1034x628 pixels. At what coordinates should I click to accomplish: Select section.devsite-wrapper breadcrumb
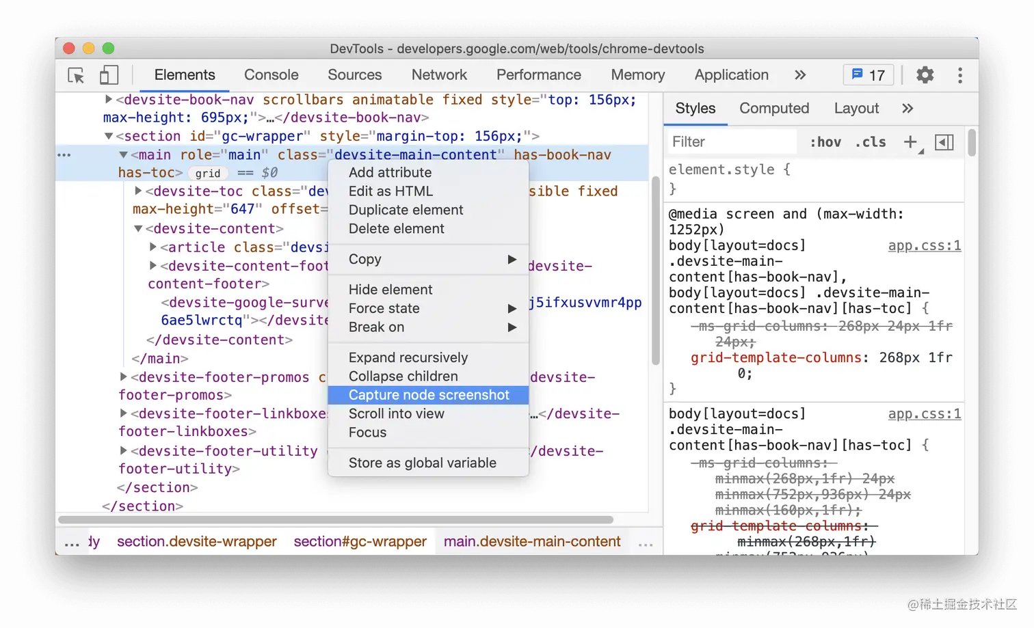click(x=197, y=541)
